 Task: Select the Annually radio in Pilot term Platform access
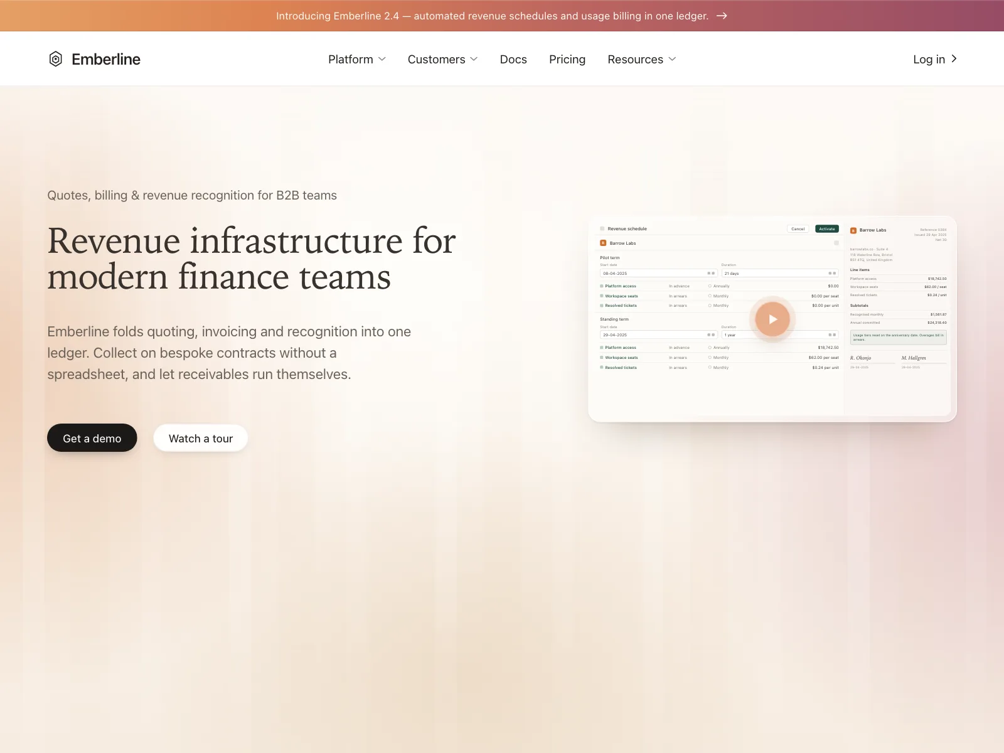coord(710,286)
